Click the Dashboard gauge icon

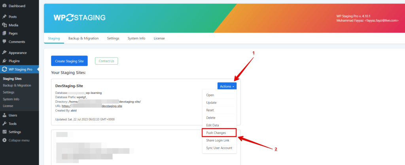pyautogui.click(x=4, y=6)
